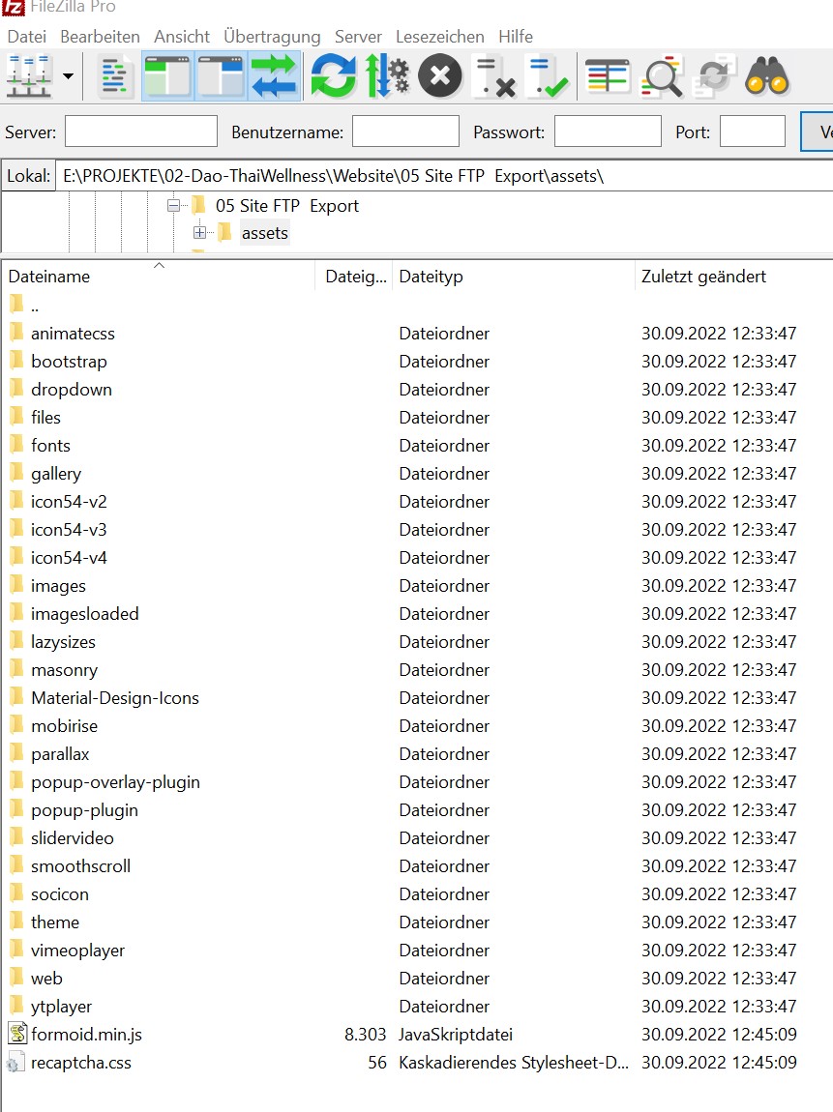Toggle directory comparison
Screen dimensions: 833x1112
663,76
